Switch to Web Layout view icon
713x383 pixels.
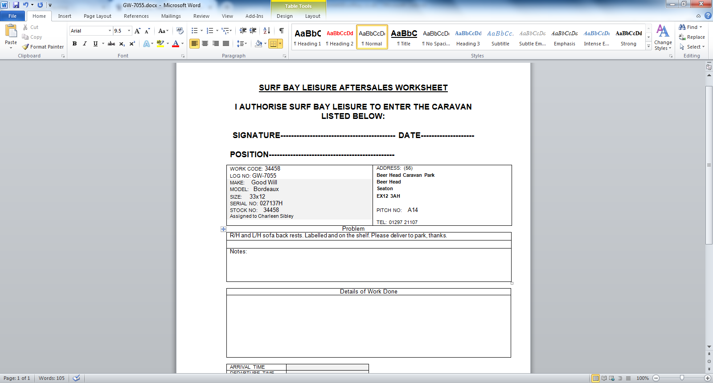coord(612,378)
